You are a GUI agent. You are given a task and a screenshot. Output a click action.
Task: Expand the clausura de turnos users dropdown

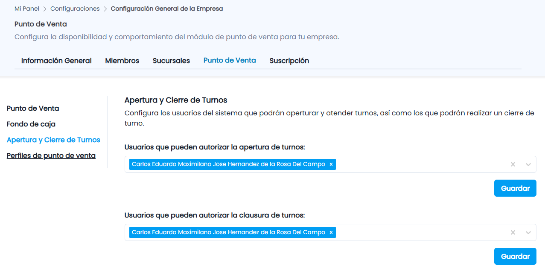(x=528, y=232)
